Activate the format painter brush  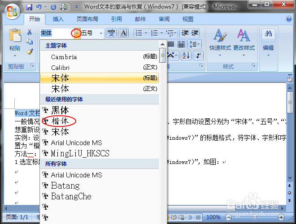click(x=30, y=51)
